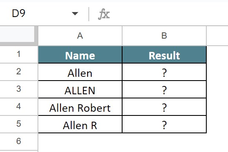The image size is (228, 152).
Task: Select the cell containing Allen Robert
Action: [x=80, y=107]
